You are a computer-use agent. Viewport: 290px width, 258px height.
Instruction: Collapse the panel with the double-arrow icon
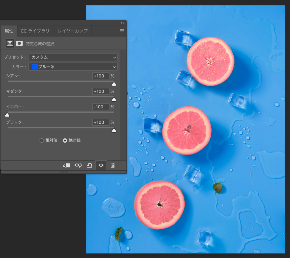click(x=122, y=23)
